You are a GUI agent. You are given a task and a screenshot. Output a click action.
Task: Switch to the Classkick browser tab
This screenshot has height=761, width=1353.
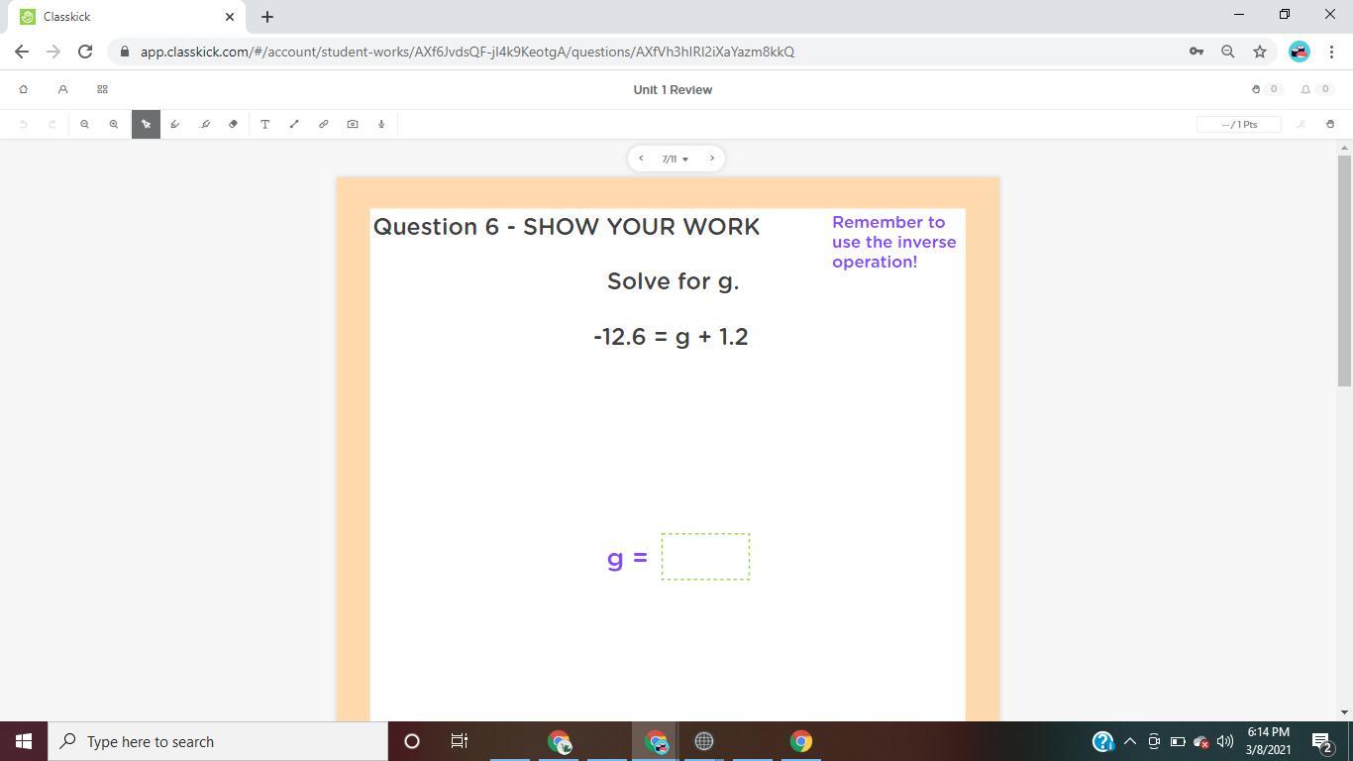point(119,16)
